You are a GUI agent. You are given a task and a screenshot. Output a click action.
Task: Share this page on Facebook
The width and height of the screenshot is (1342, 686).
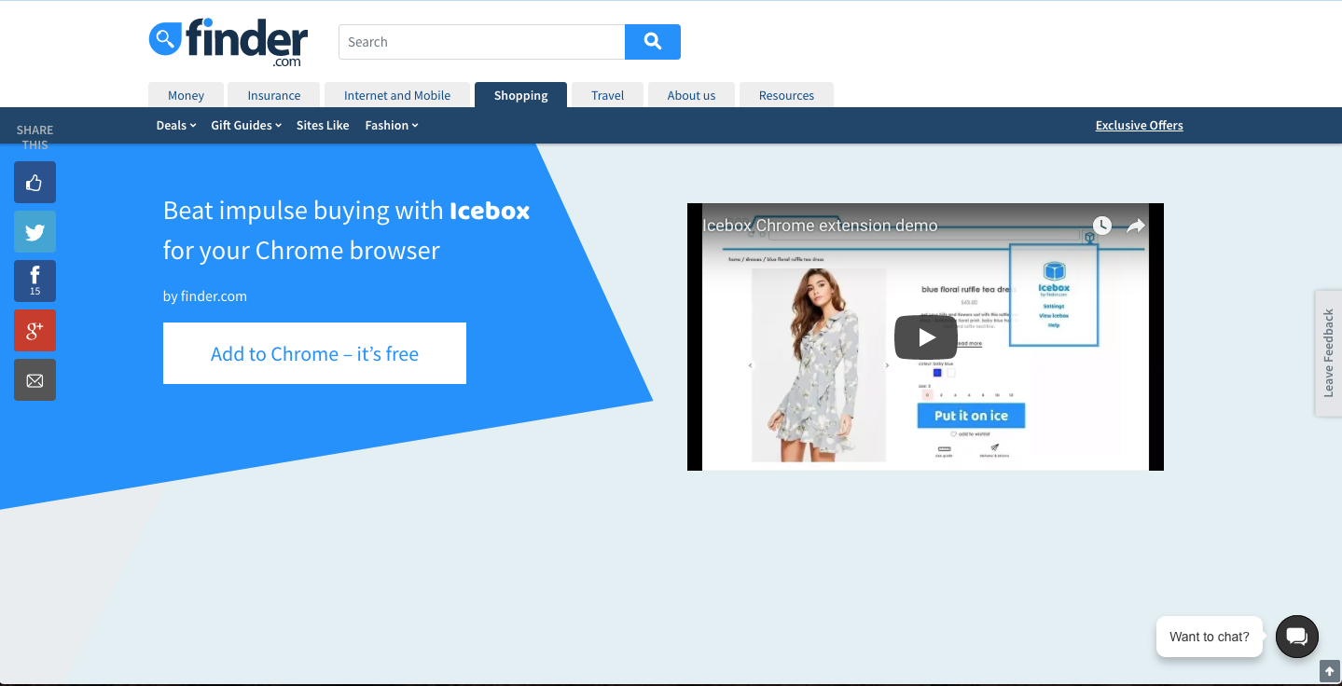pyautogui.click(x=35, y=281)
